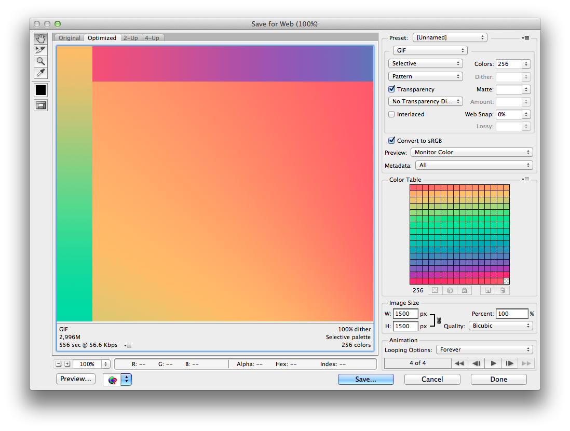
Task: Click the 'Selective palette' info text
Action: coord(348,337)
